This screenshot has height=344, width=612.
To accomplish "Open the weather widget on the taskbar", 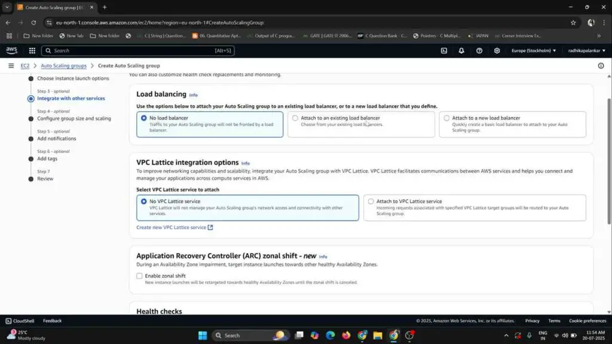I will point(26,335).
